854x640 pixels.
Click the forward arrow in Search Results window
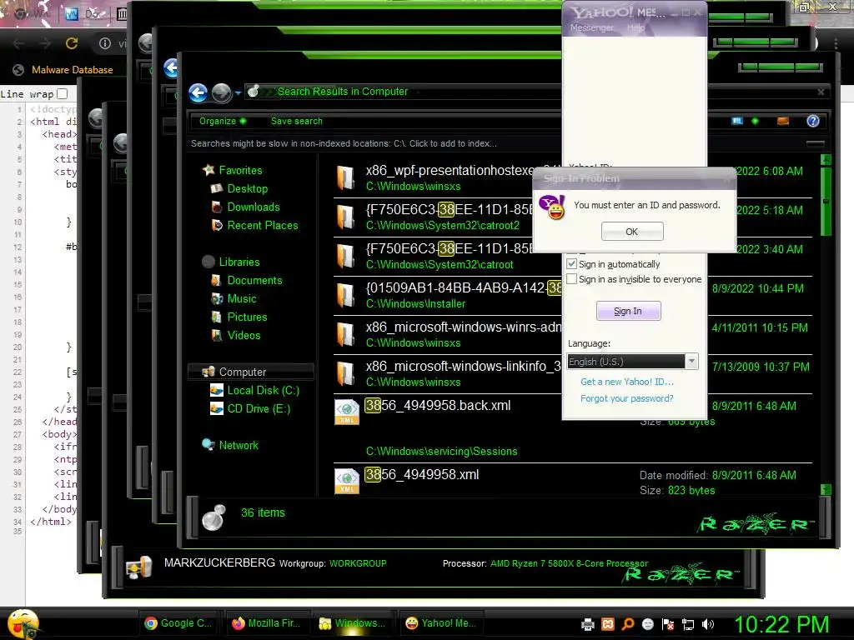coord(221,93)
